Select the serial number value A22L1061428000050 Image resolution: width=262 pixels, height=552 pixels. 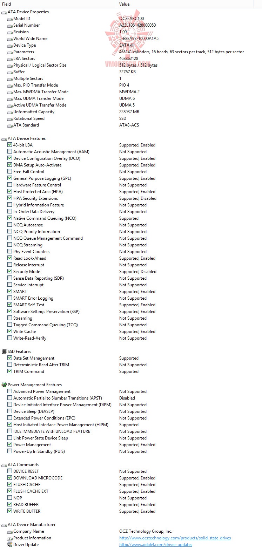(x=137, y=25)
